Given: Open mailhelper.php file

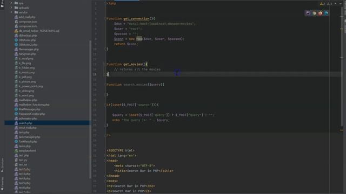Looking at the screenshot, I should [28, 100].
